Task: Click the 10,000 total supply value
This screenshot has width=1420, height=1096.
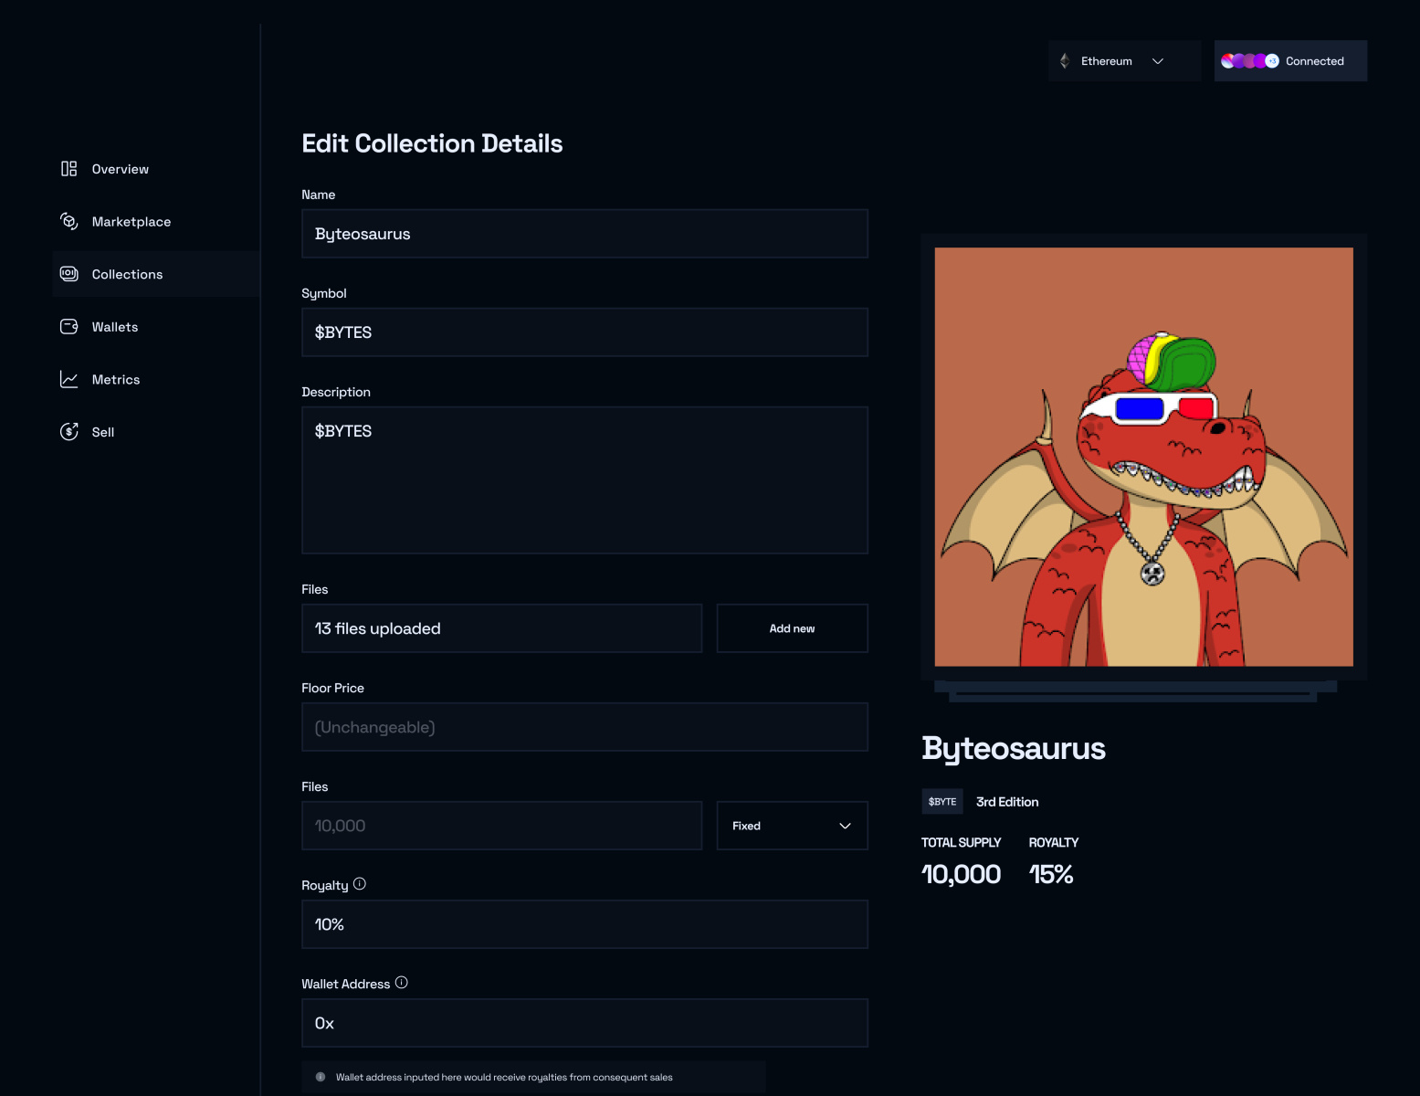Action: tap(961, 874)
